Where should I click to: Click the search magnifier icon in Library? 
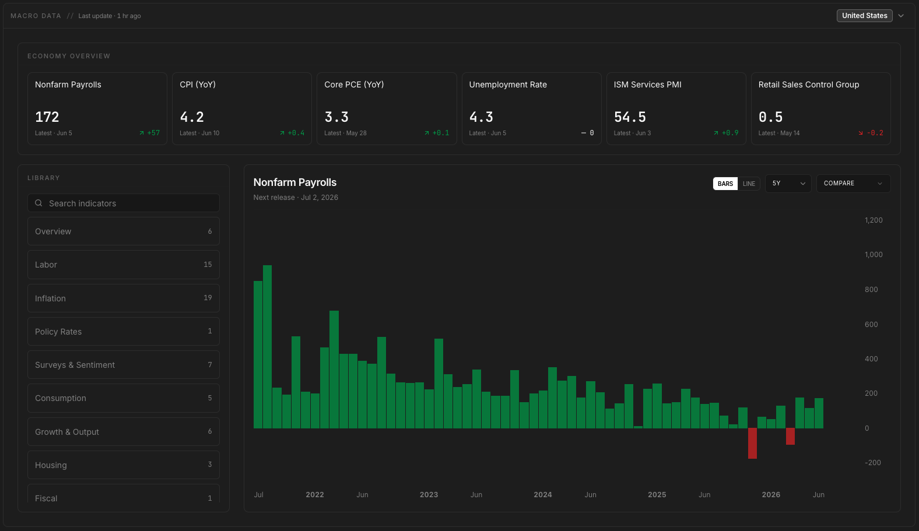(x=38, y=203)
